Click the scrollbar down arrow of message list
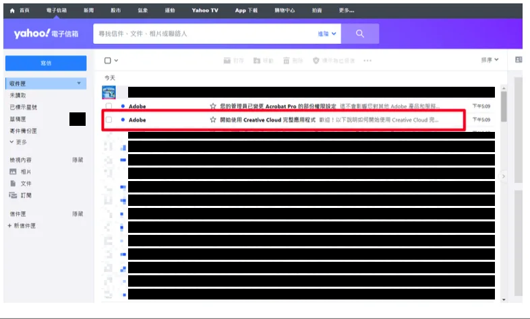 point(504,299)
